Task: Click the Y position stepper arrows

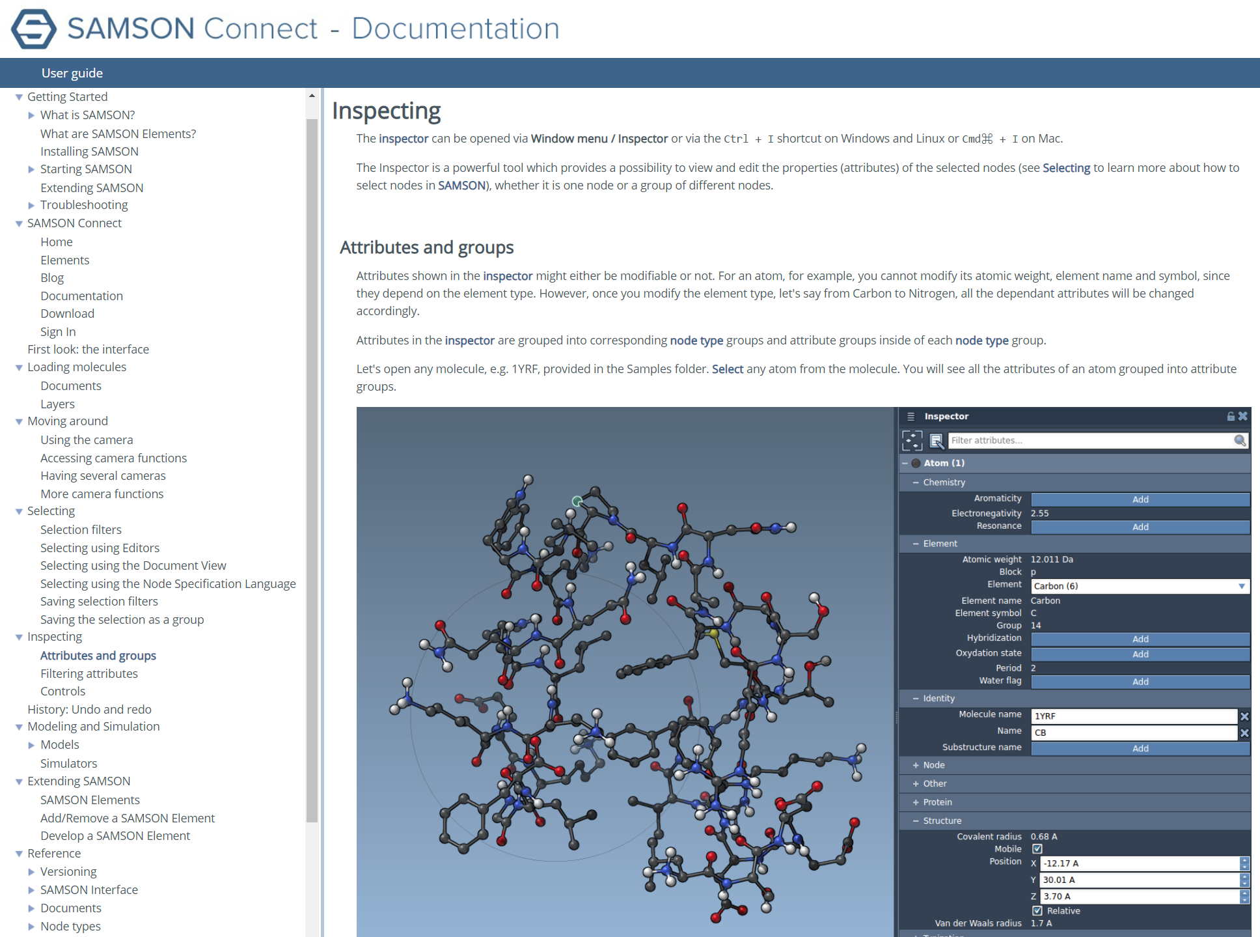Action: (1244, 880)
